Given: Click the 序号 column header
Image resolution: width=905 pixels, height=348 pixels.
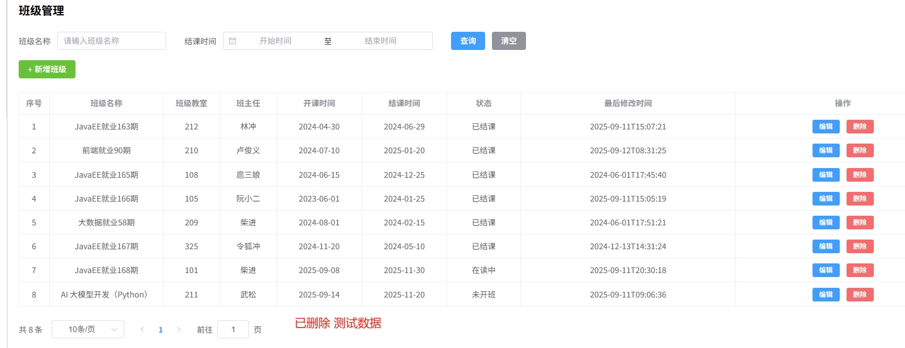Looking at the screenshot, I should (34, 103).
